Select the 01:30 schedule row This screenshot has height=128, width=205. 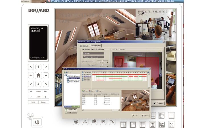click(101, 96)
